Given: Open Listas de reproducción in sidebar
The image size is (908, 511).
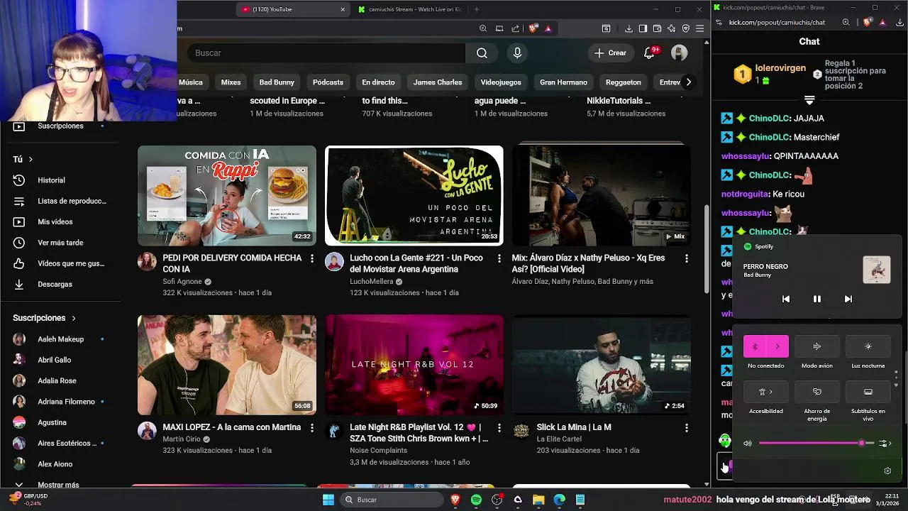Looking at the screenshot, I should point(60,201).
